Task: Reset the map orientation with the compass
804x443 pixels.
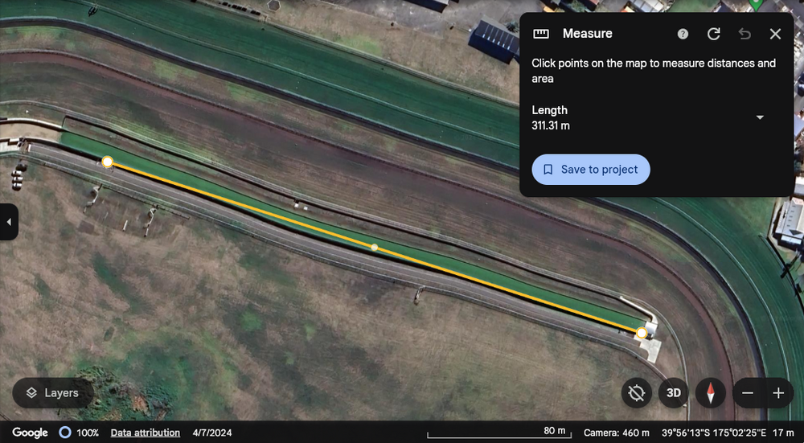Action: point(711,393)
